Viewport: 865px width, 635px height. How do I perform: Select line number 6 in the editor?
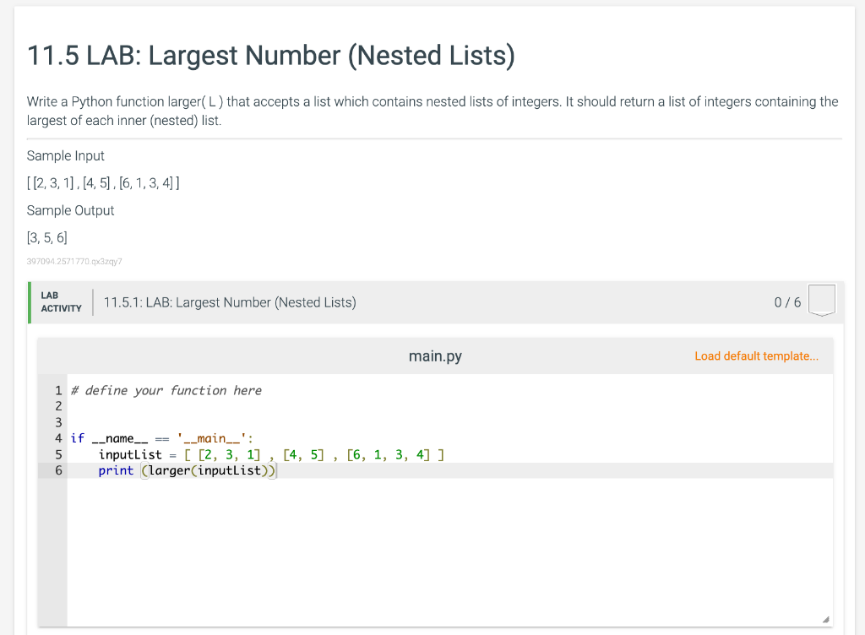(x=57, y=470)
